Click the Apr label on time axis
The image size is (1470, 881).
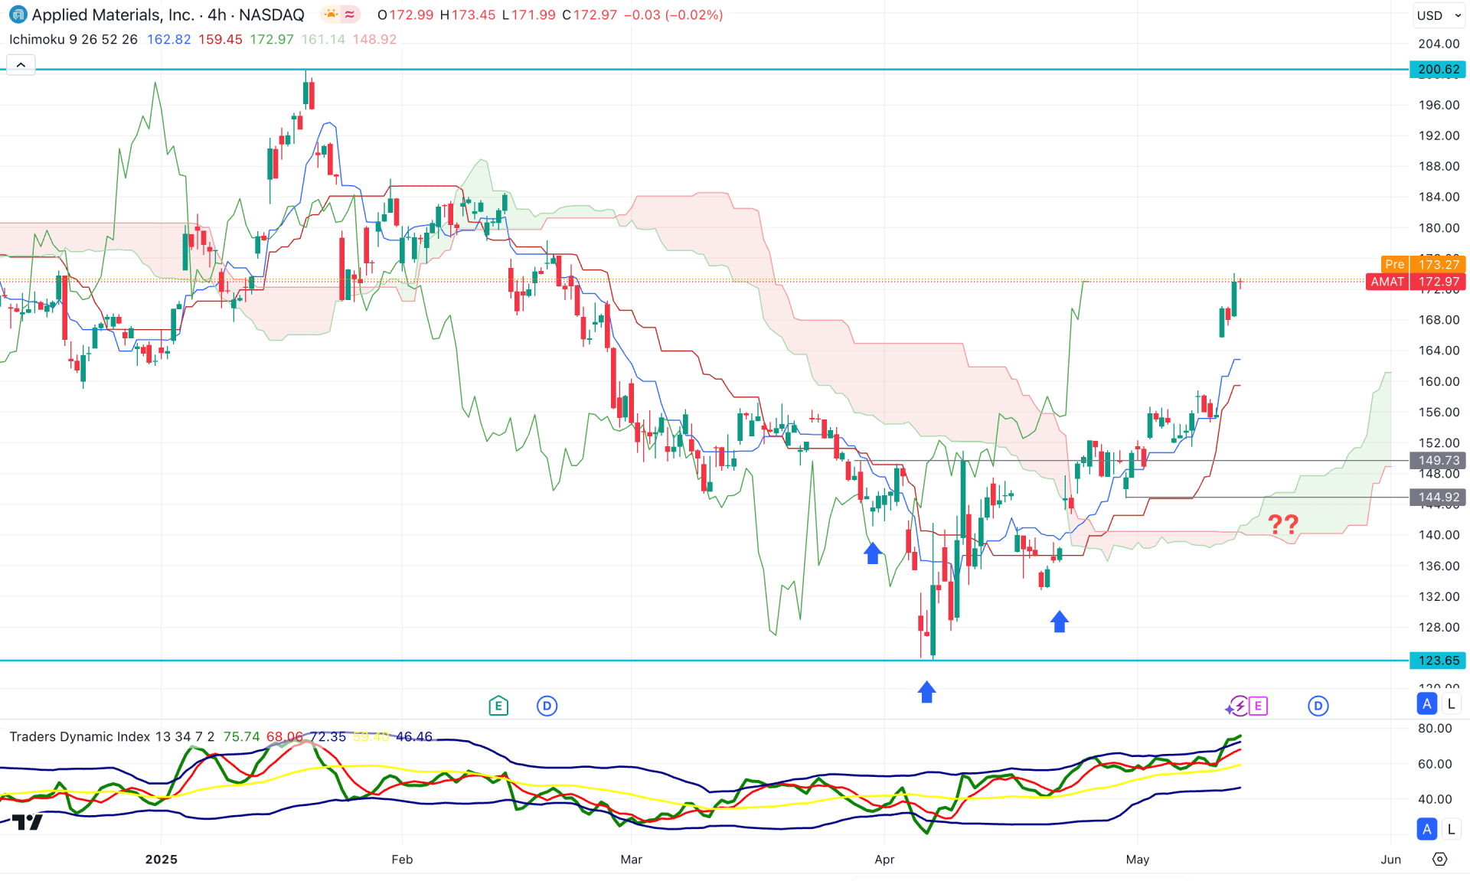pos(884,860)
